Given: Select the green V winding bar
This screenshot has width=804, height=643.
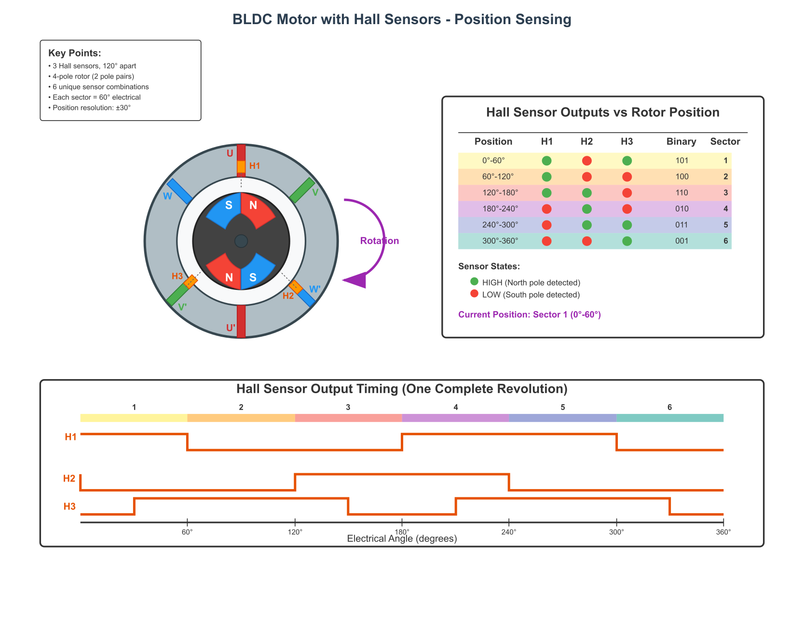Looking at the screenshot, I should [x=302, y=190].
